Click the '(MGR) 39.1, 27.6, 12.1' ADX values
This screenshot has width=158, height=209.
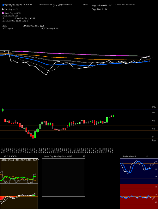[33, 26]
